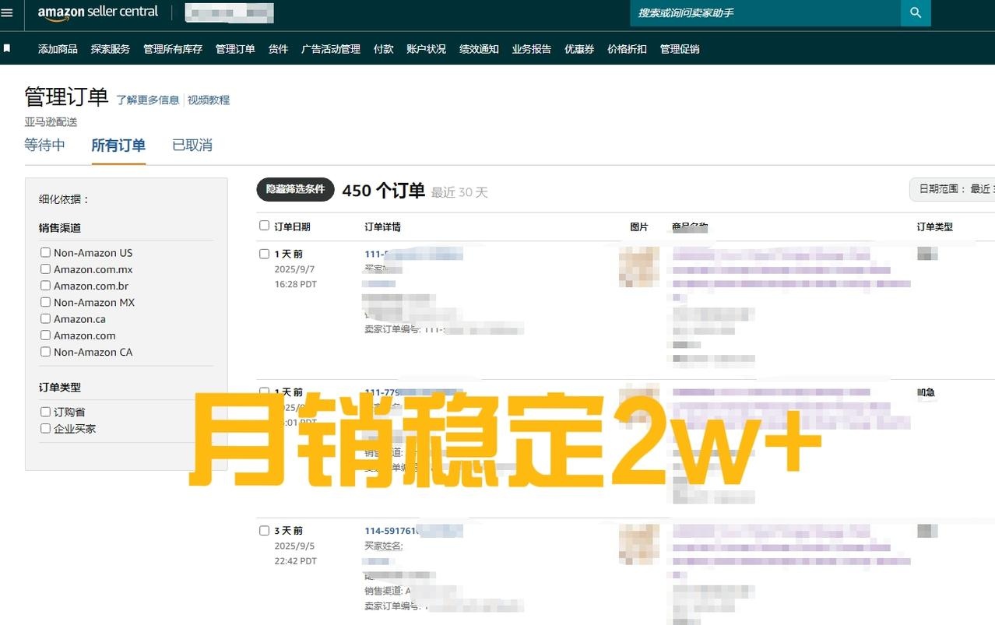Screen dimensions: 995x625
Task: Click the 450 个订单 count text
Action: tap(384, 191)
